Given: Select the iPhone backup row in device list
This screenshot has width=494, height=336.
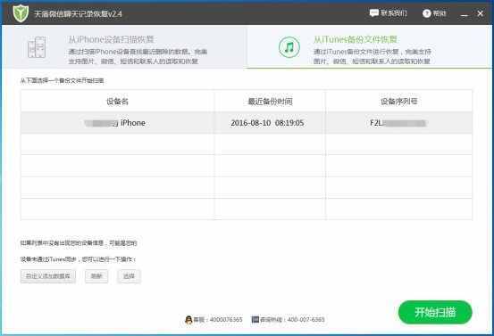Looking at the screenshot, I should 247,123.
